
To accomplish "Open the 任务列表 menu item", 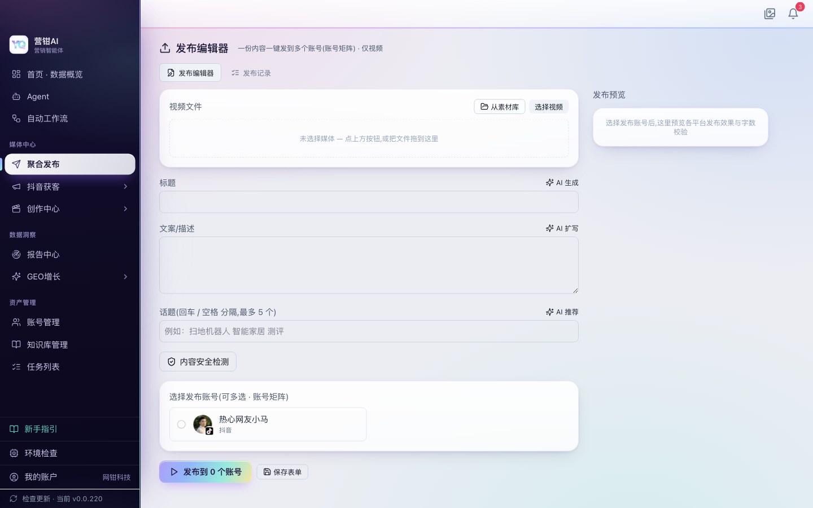I will (70, 367).
